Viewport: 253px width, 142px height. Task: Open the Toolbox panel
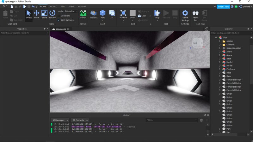pos(94,14)
